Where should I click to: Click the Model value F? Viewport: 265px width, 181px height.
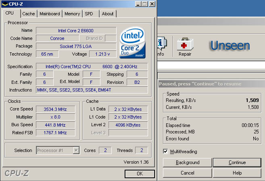click(x=91, y=74)
